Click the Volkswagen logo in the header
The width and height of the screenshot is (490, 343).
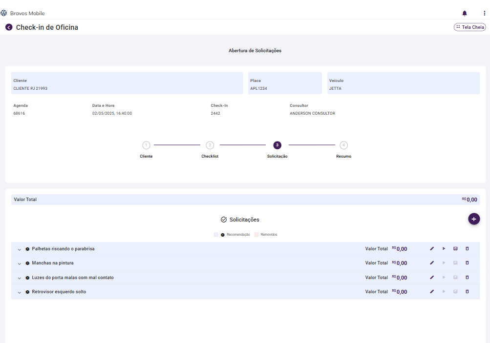(x=4, y=13)
